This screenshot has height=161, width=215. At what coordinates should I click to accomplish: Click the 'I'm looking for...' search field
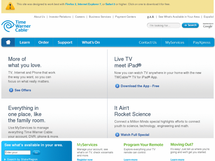164,25
